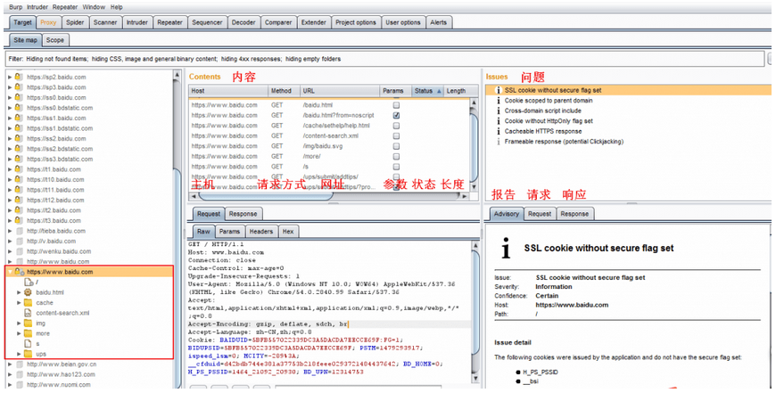776x393 pixels.
Task: Toggle Params checkbox for /content-search.xml row
Action: pos(396,136)
